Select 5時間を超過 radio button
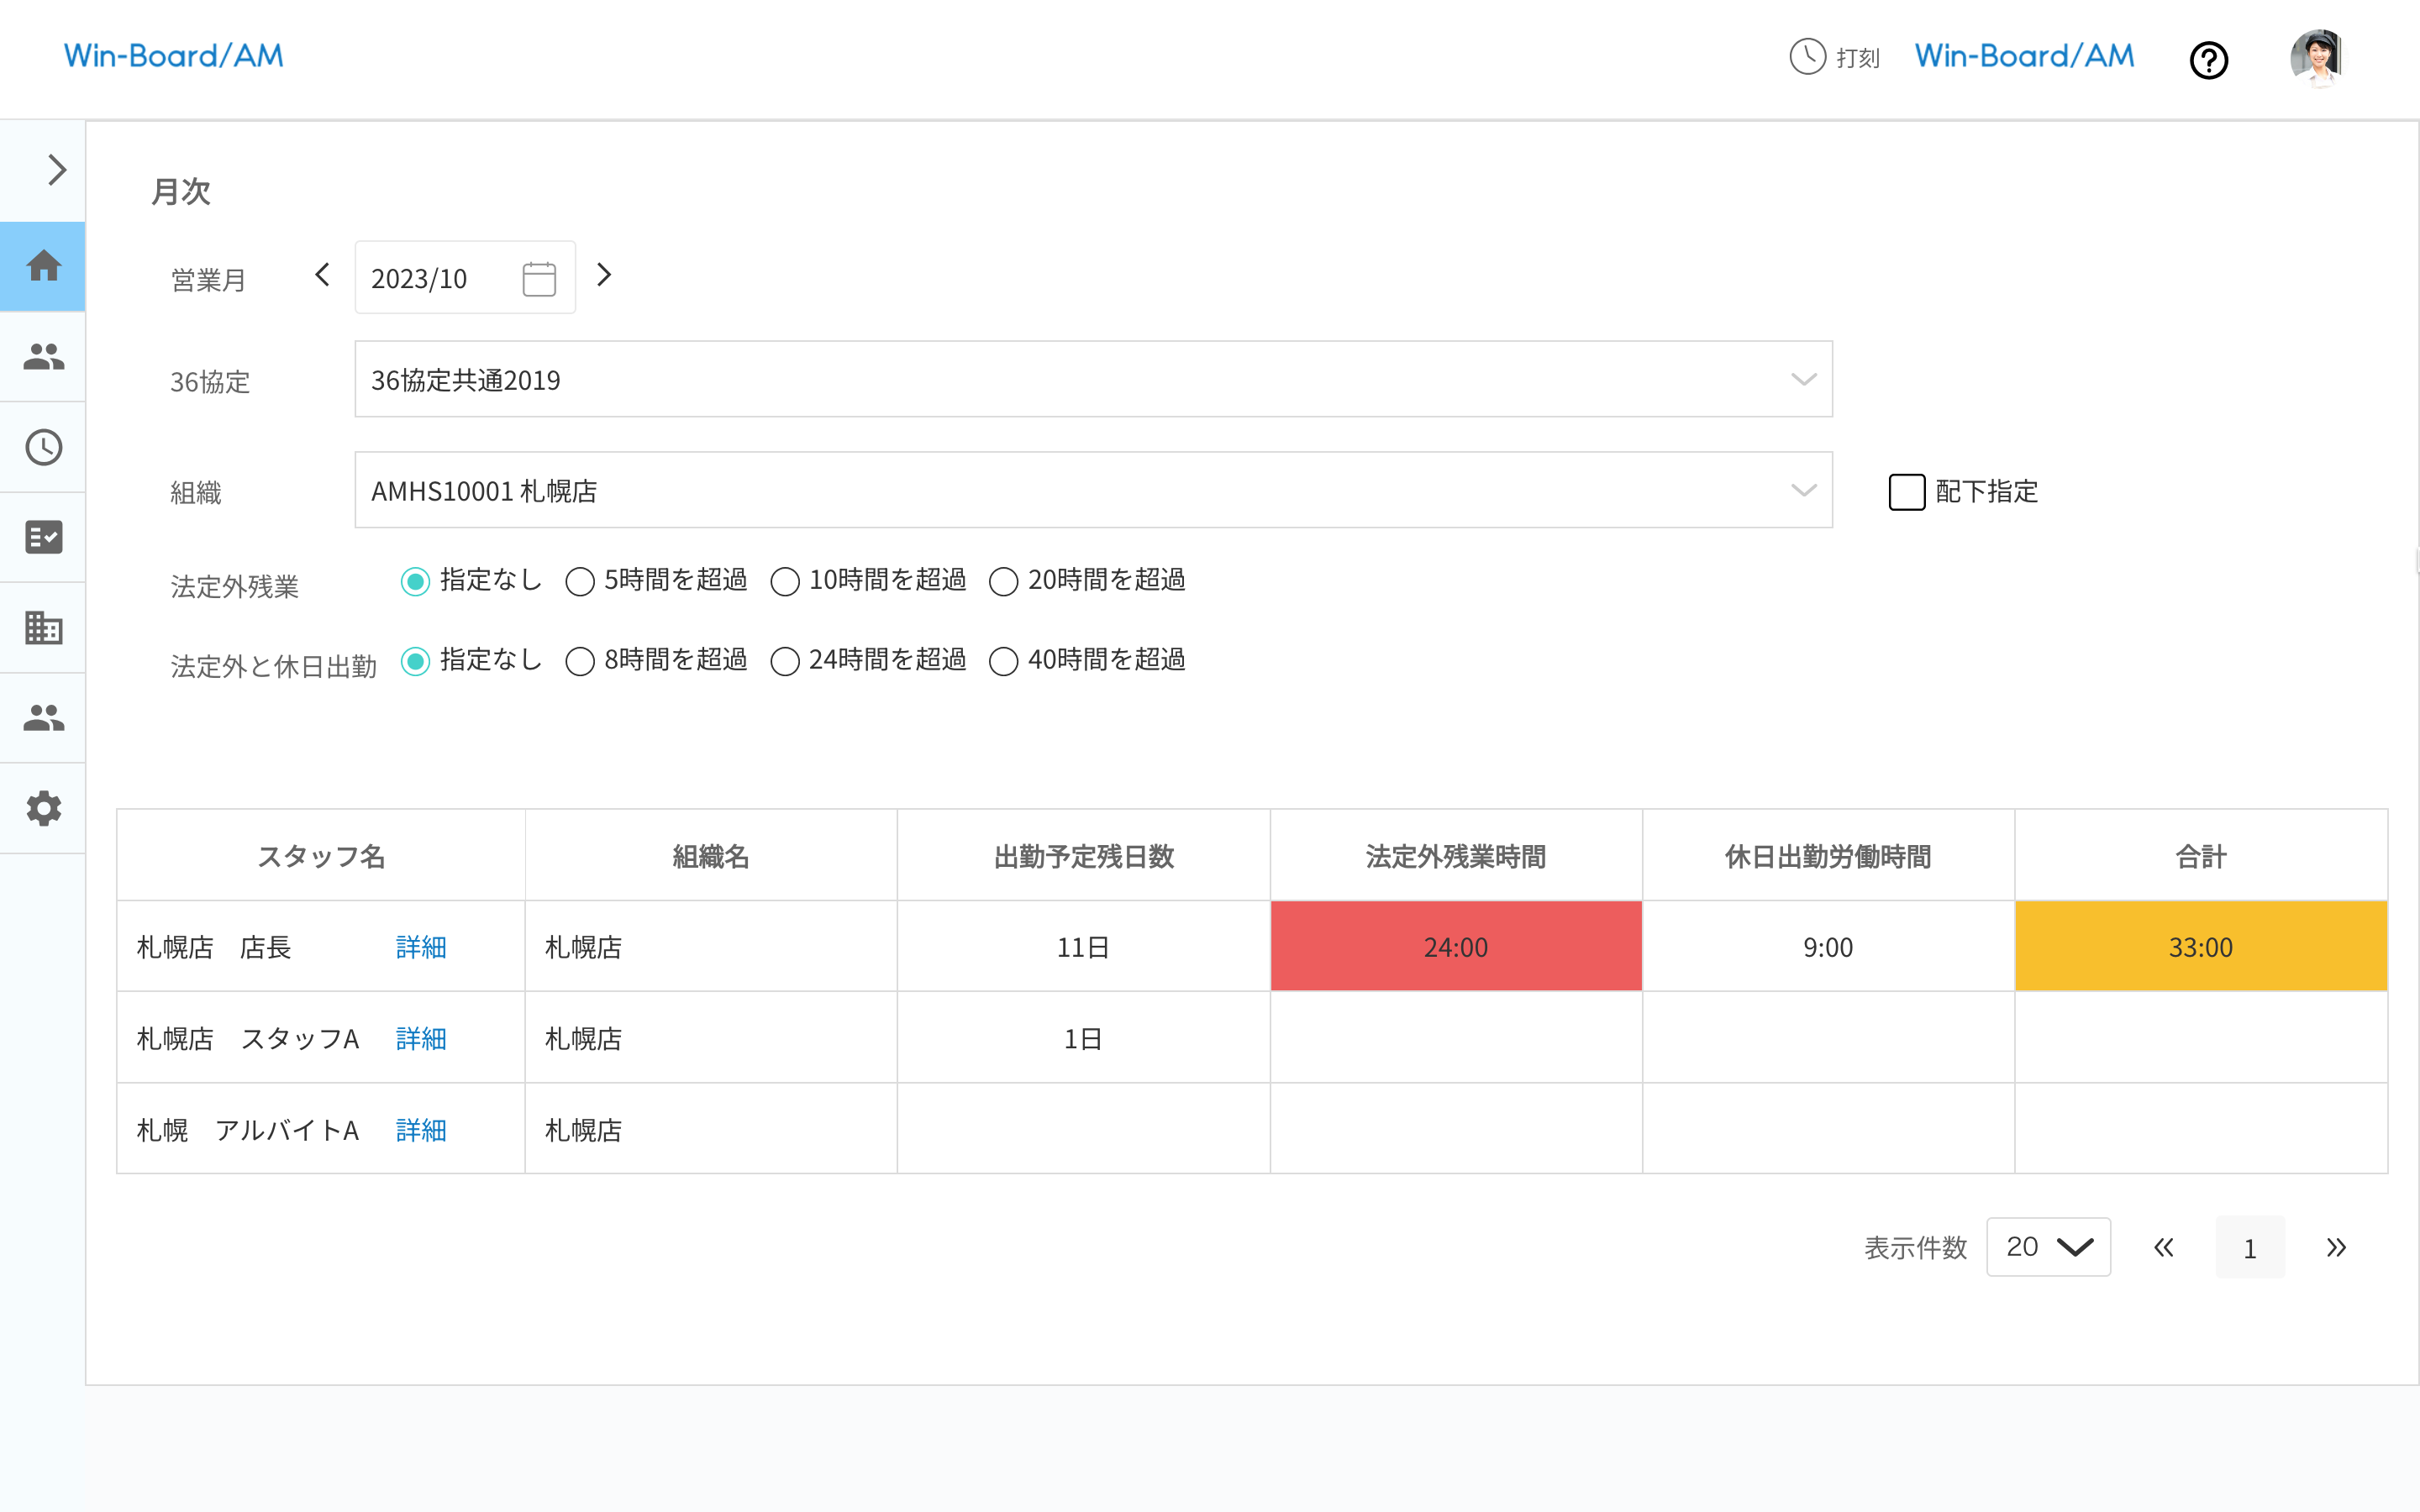Viewport: 2420px width, 1512px height. coord(580,581)
